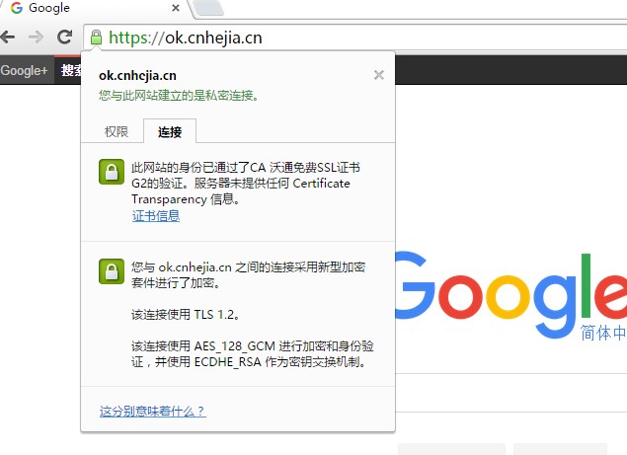Click the Google favicon on tab
627x455 pixels.
pyautogui.click(x=17, y=8)
